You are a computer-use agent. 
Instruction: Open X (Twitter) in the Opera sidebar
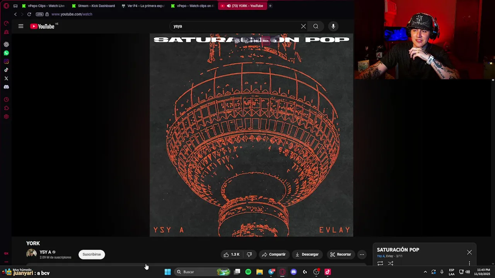pos(6,78)
